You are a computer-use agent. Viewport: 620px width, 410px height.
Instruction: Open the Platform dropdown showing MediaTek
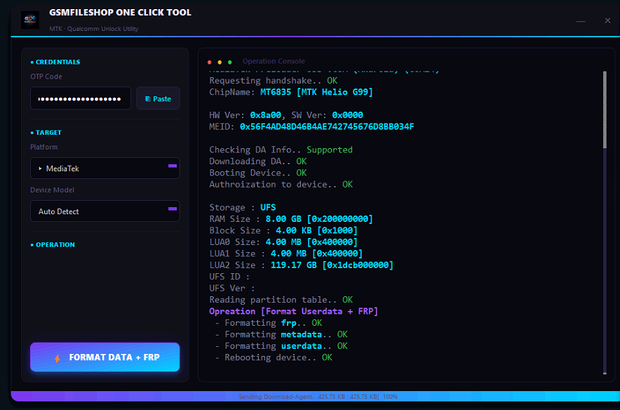[105, 168]
